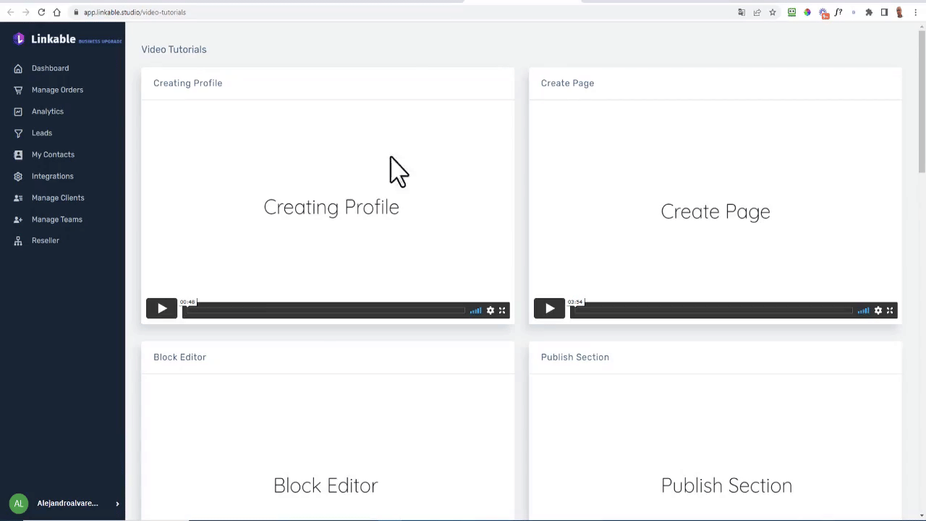Viewport: 926px width, 521px height.
Task: Play the Create Page video
Action: coord(549,309)
